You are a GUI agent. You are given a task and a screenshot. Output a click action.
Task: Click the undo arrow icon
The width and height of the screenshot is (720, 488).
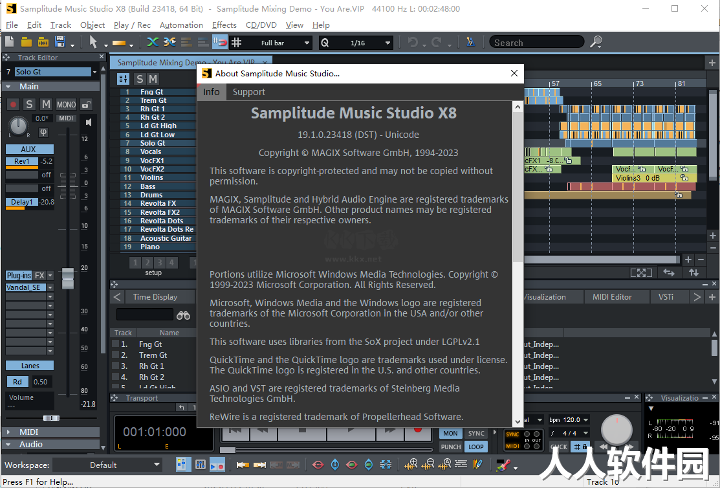coord(413,42)
